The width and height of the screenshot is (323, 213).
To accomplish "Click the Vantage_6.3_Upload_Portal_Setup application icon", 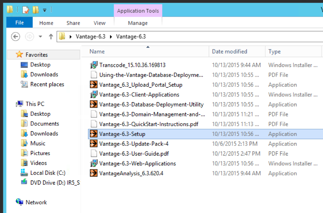I will 94,84.
